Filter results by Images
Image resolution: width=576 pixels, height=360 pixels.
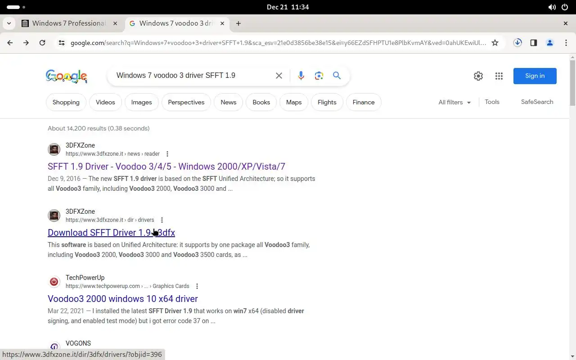click(141, 102)
